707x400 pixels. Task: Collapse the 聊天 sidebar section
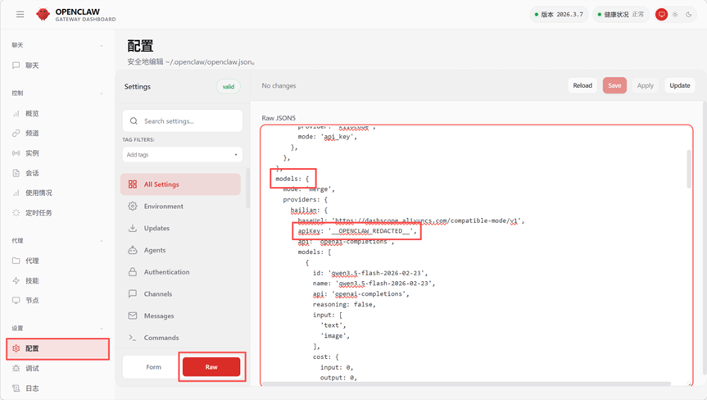(x=102, y=46)
